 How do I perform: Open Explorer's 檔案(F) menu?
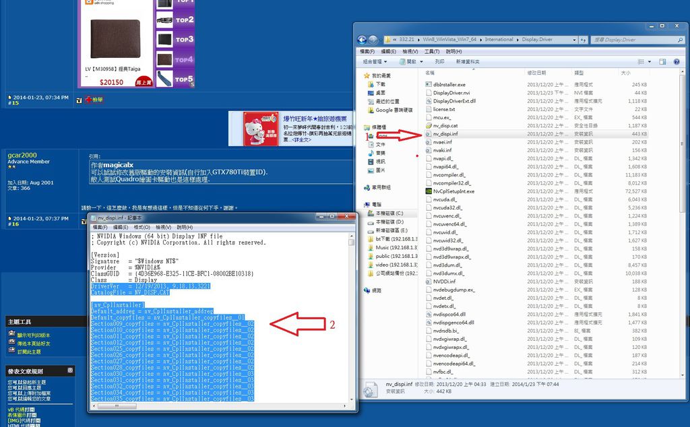click(367, 51)
